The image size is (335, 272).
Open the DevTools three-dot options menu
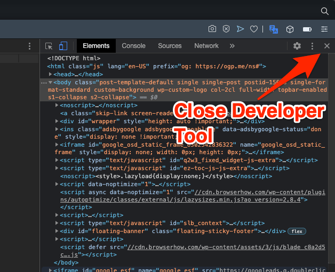coord(312,46)
